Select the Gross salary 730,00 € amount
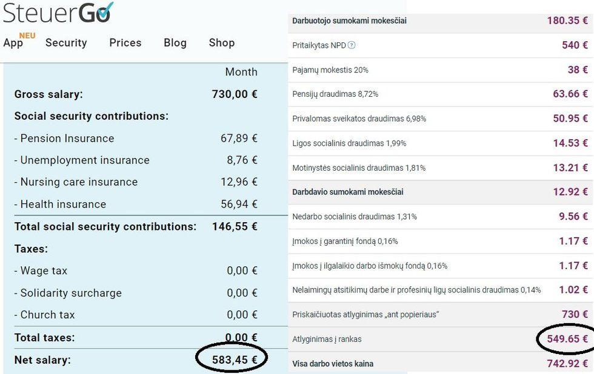Image resolution: width=594 pixels, height=374 pixels. pyautogui.click(x=235, y=94)
